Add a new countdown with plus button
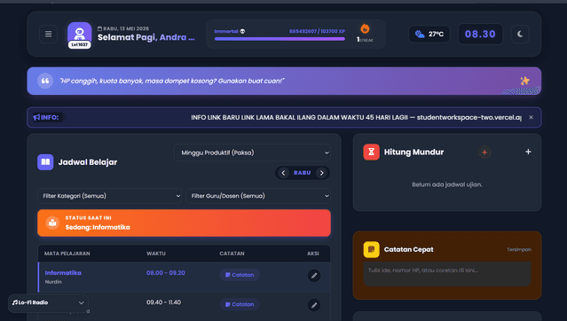This screenshot has width=567, height=321. pos(528,152)
